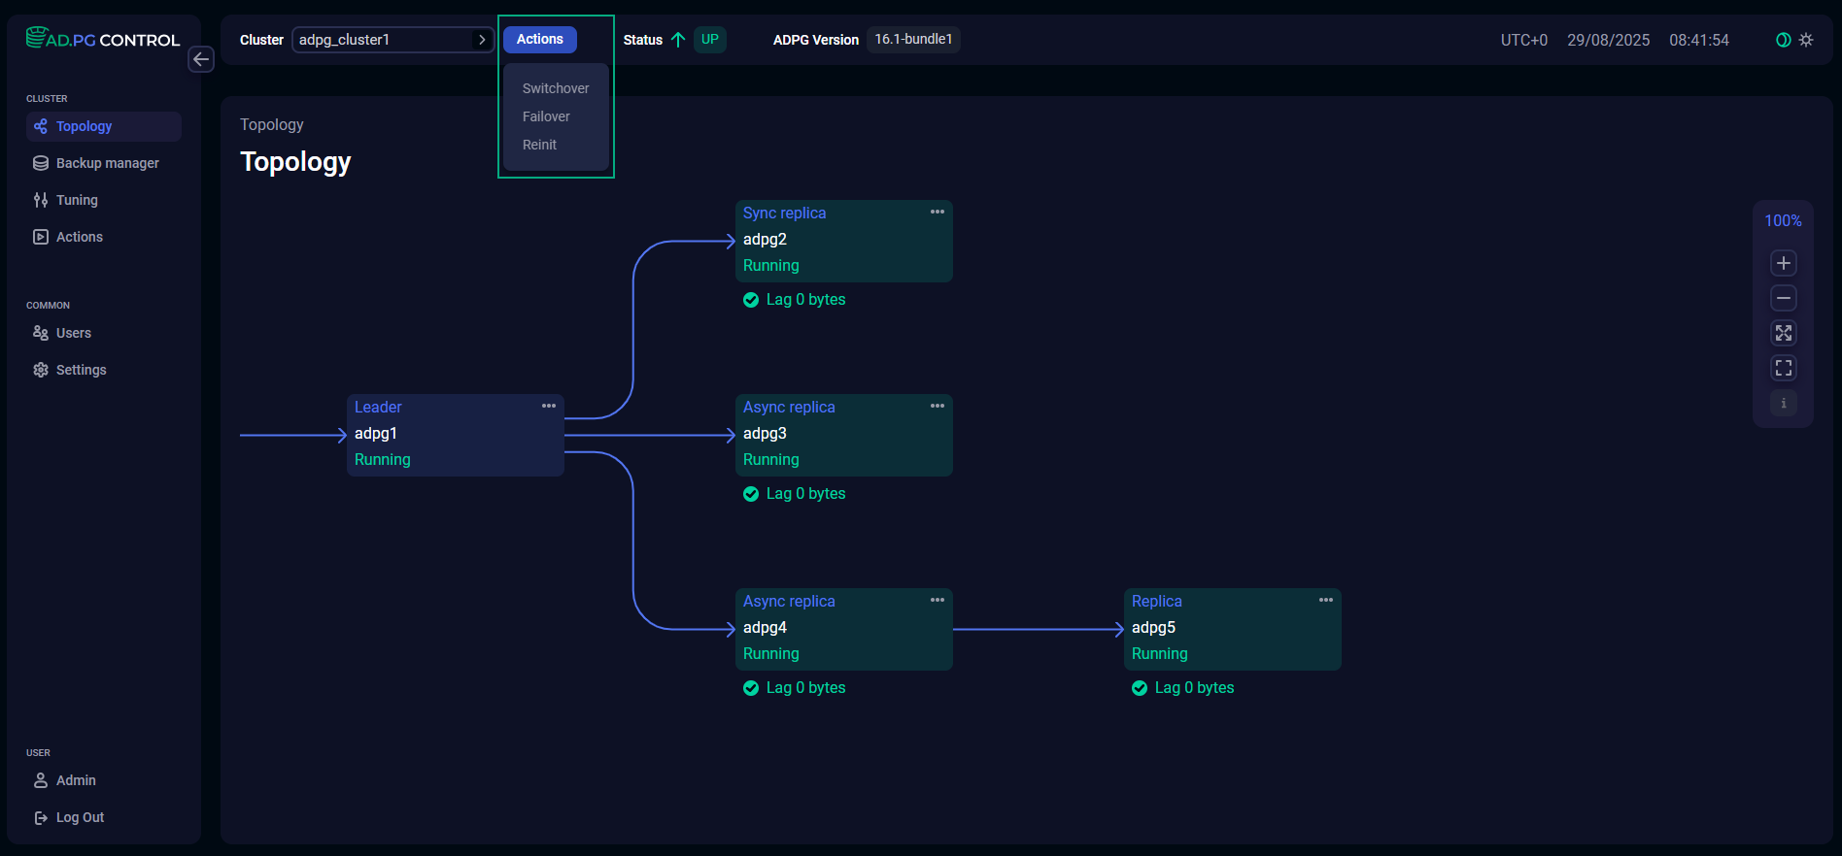The height and width of the screenshot is (856, 1842).
Task: Log out using the sidebar link
Action: (x=80, y=817)
